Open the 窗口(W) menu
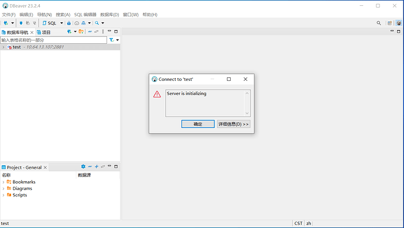The width and height of the screenshot is (404, 228). (131, 15)
